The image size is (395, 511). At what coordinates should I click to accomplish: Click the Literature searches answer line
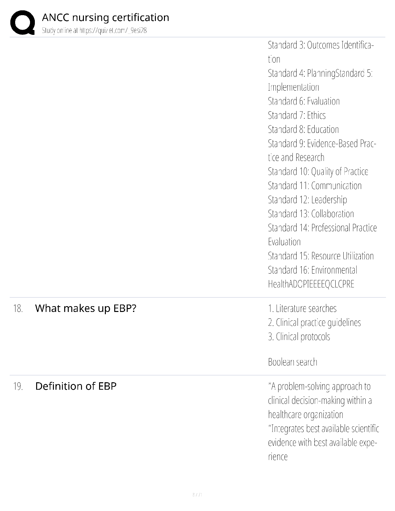302,309
